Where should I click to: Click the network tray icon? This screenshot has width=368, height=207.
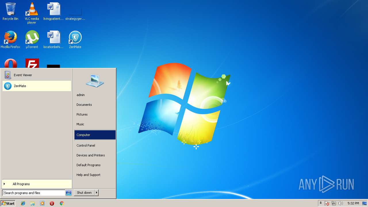coord(334,203)
